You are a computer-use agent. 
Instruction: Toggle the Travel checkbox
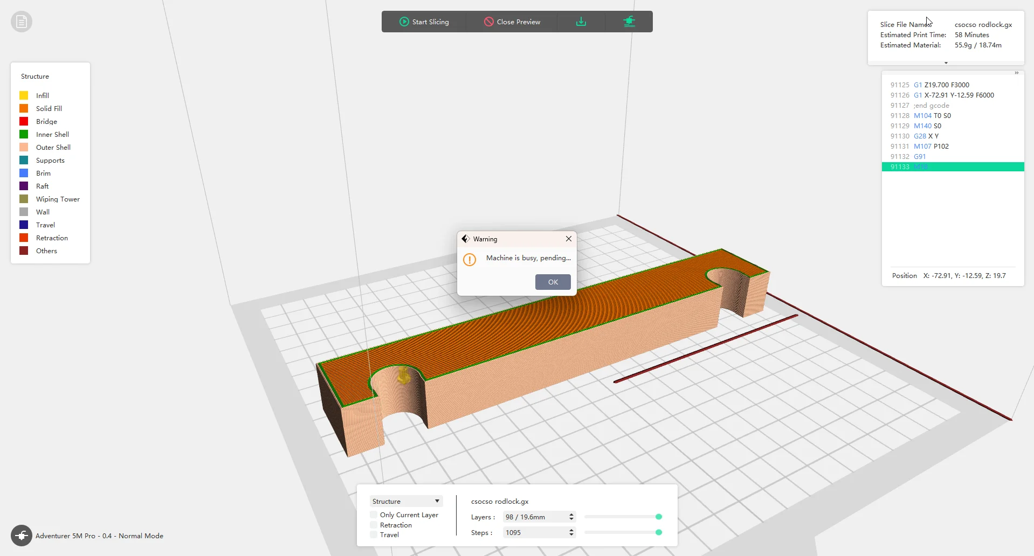pyautogui.click(x=374, y=534)
